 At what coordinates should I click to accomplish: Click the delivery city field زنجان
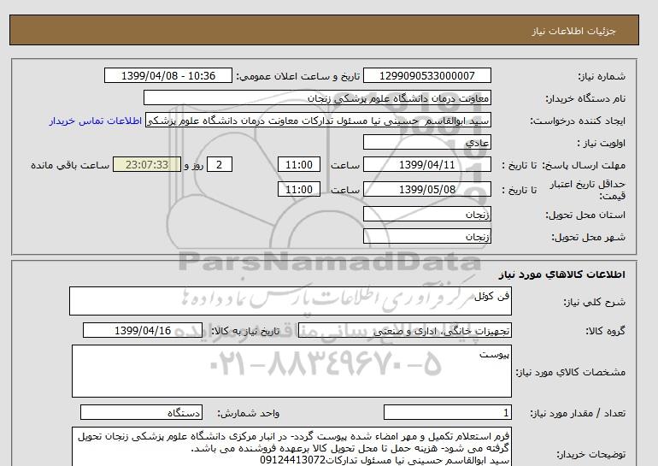[426, 236]
